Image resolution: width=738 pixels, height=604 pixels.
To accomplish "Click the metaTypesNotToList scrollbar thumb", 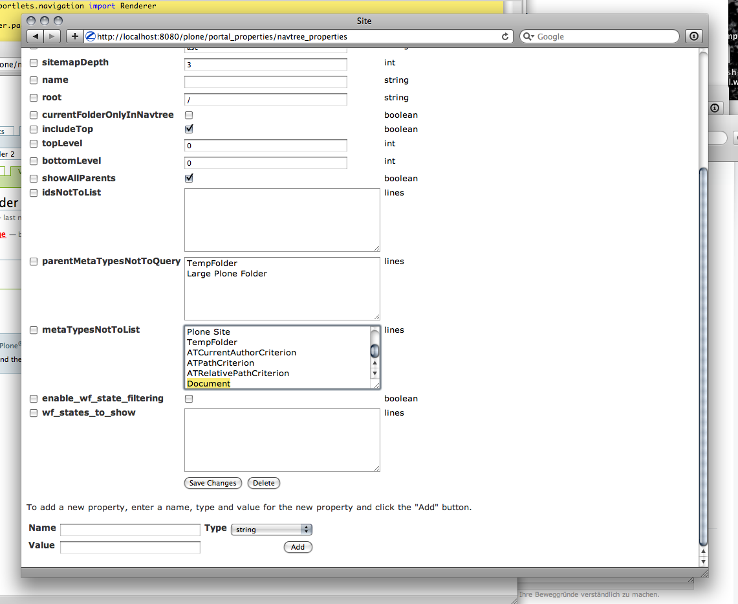I will 374,351.
